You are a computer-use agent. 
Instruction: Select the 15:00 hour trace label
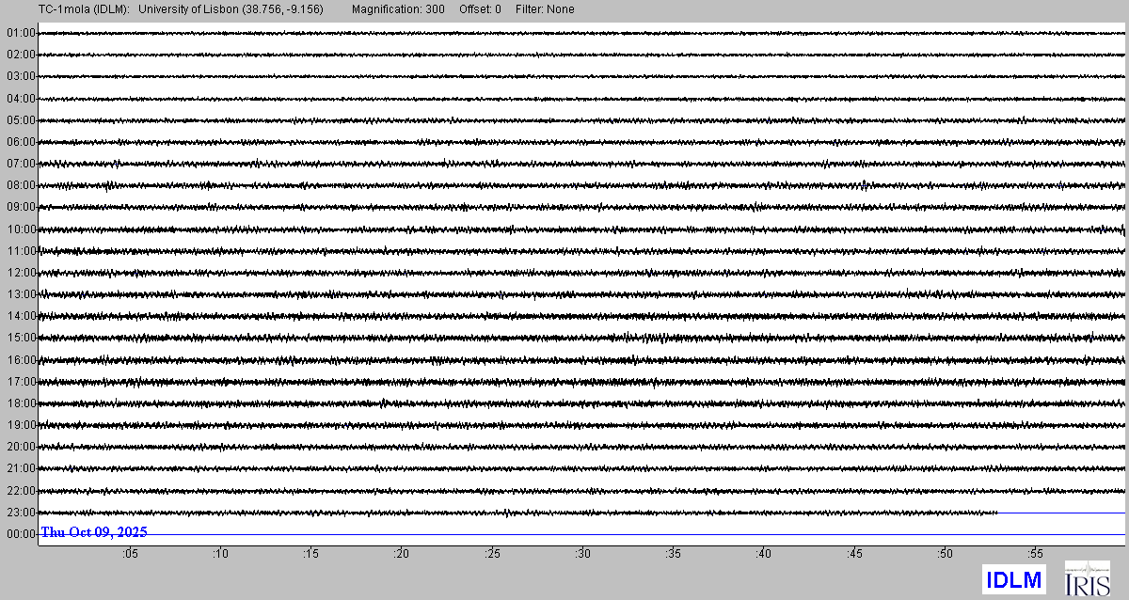point(21,338)
